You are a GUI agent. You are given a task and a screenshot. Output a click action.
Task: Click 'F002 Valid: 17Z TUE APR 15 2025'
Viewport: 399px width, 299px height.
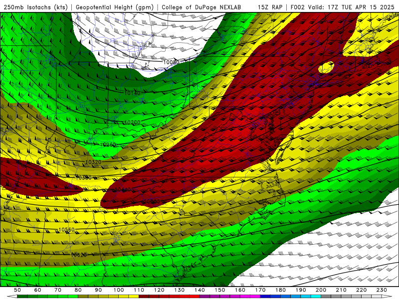point(343,7)
